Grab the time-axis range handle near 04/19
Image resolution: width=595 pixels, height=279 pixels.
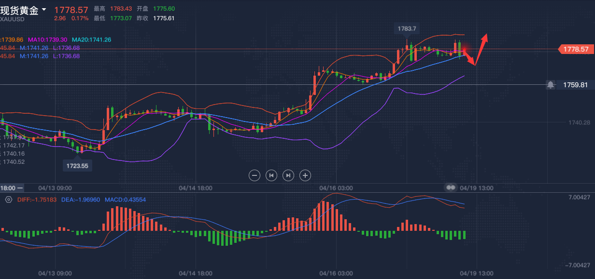point(451,187)
